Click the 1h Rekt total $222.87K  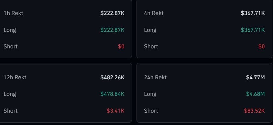pos(112,13)
